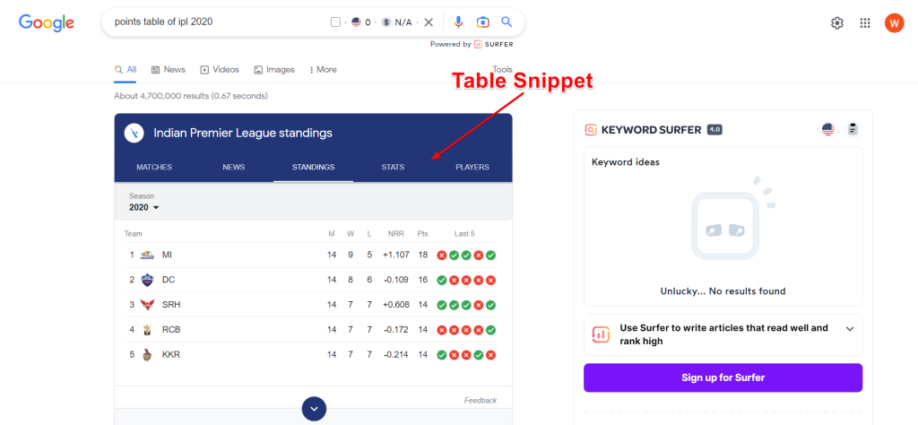
Task: Open the Season 2020 dropdown
Action: click(x=143, y=207)
